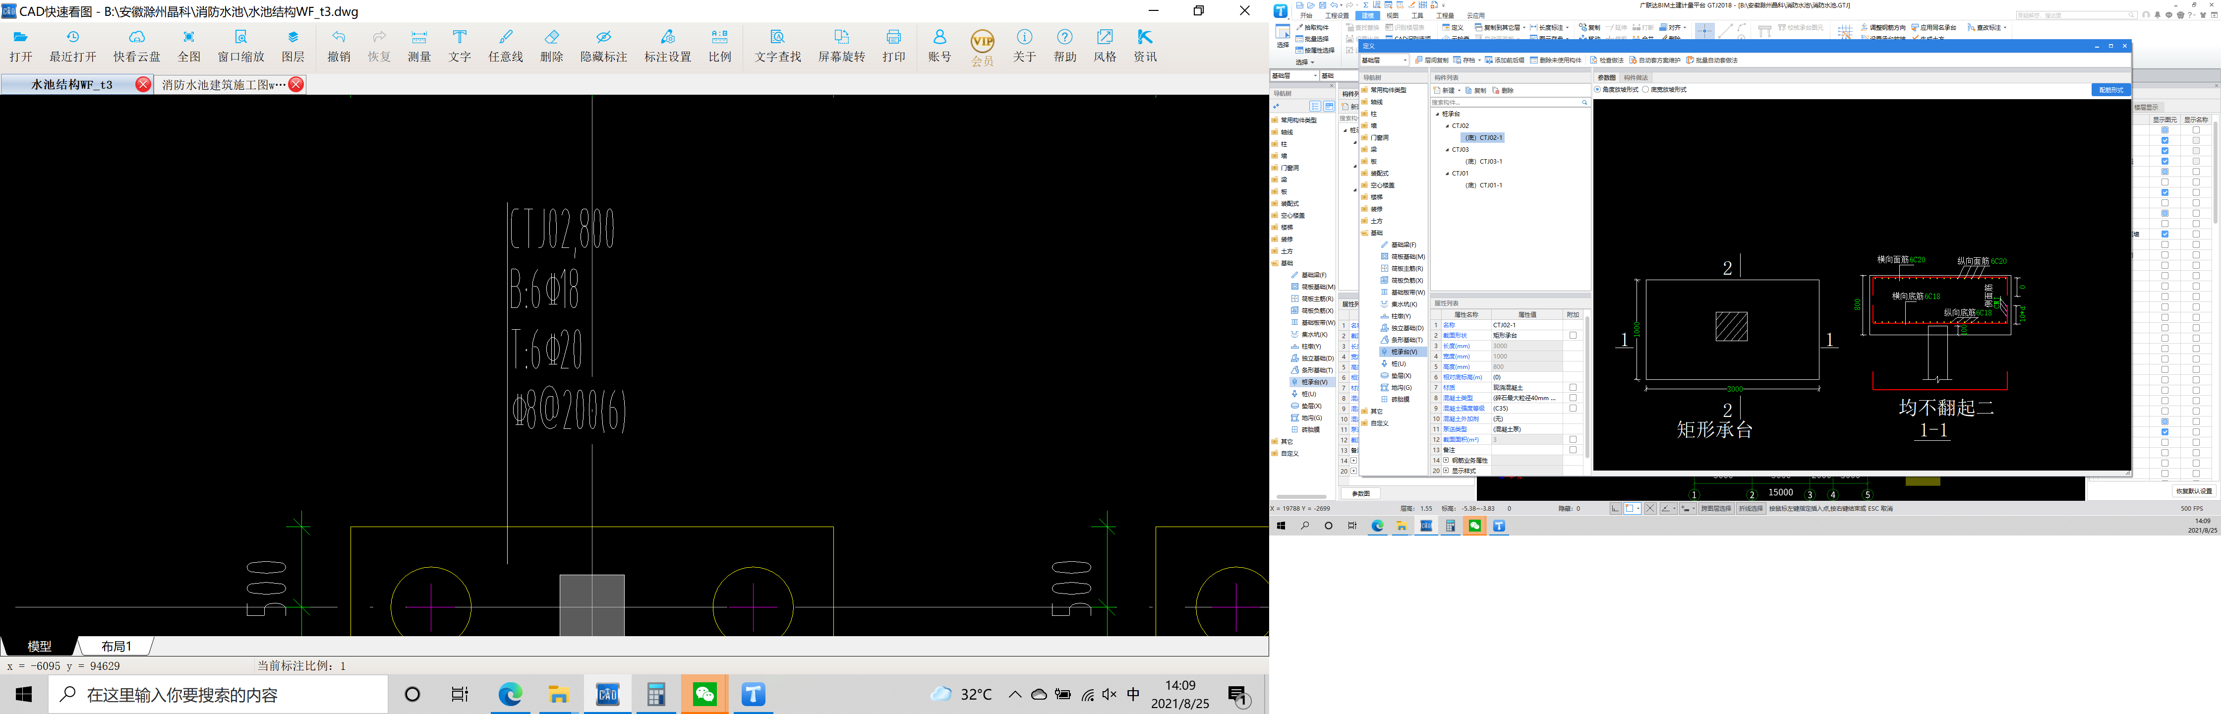This screenshot has width=2221, height=714.
Task: Click the 搜索构件 search field
Action: [1510, 103]
